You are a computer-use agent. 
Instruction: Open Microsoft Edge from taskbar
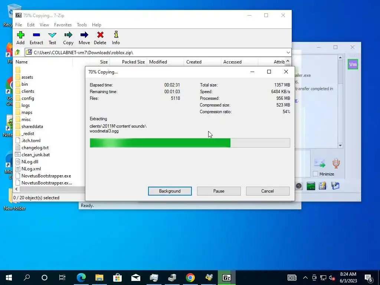[81, 278]
